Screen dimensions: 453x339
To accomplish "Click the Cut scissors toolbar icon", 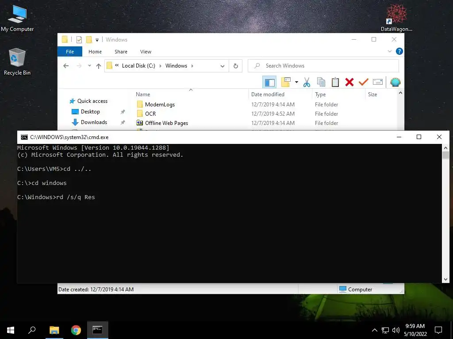I will click(307, 83).
